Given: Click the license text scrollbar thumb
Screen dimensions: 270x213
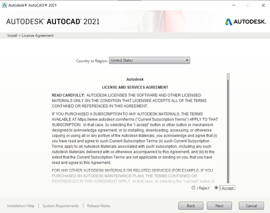Looking at the screenshot, I should (x=228, y=77).
